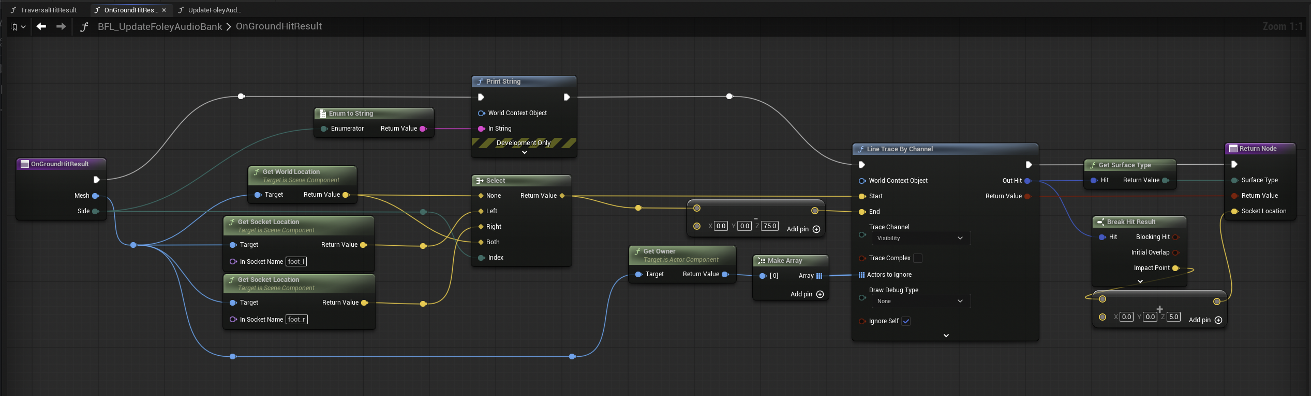Open the Draw Debug Type dropdown
The height and width of the screenshot is (396, 1311).
[921, 301]
